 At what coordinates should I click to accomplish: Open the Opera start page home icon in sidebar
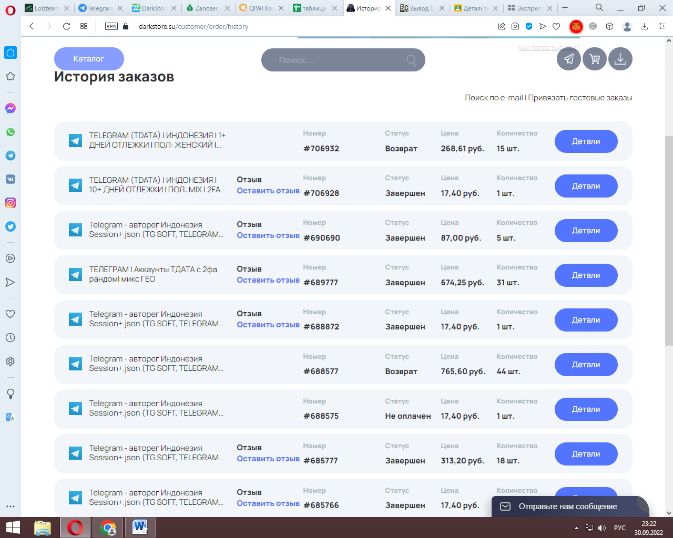(11, 53)
